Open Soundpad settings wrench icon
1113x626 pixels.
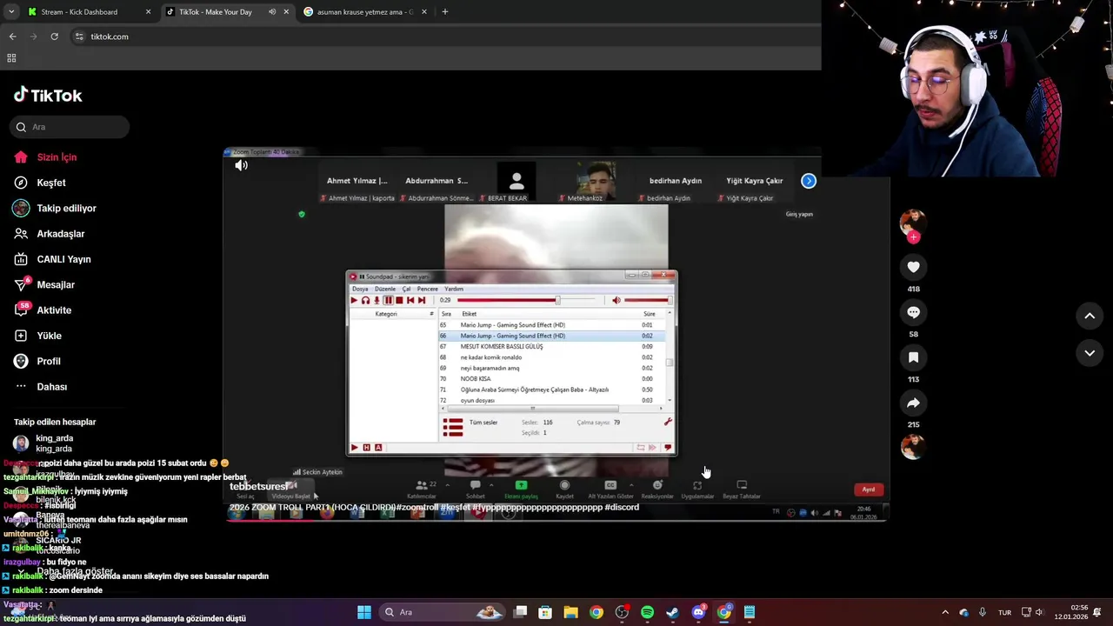668,422
